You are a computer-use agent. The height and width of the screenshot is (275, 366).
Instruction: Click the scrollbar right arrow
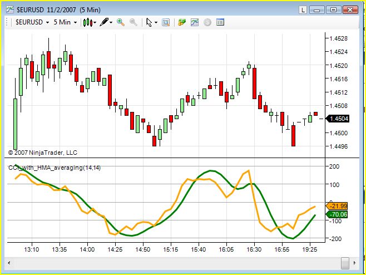click(x=354, y=263)
